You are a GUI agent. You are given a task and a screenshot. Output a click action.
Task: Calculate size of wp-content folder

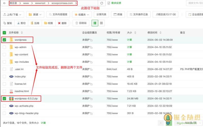129,54
